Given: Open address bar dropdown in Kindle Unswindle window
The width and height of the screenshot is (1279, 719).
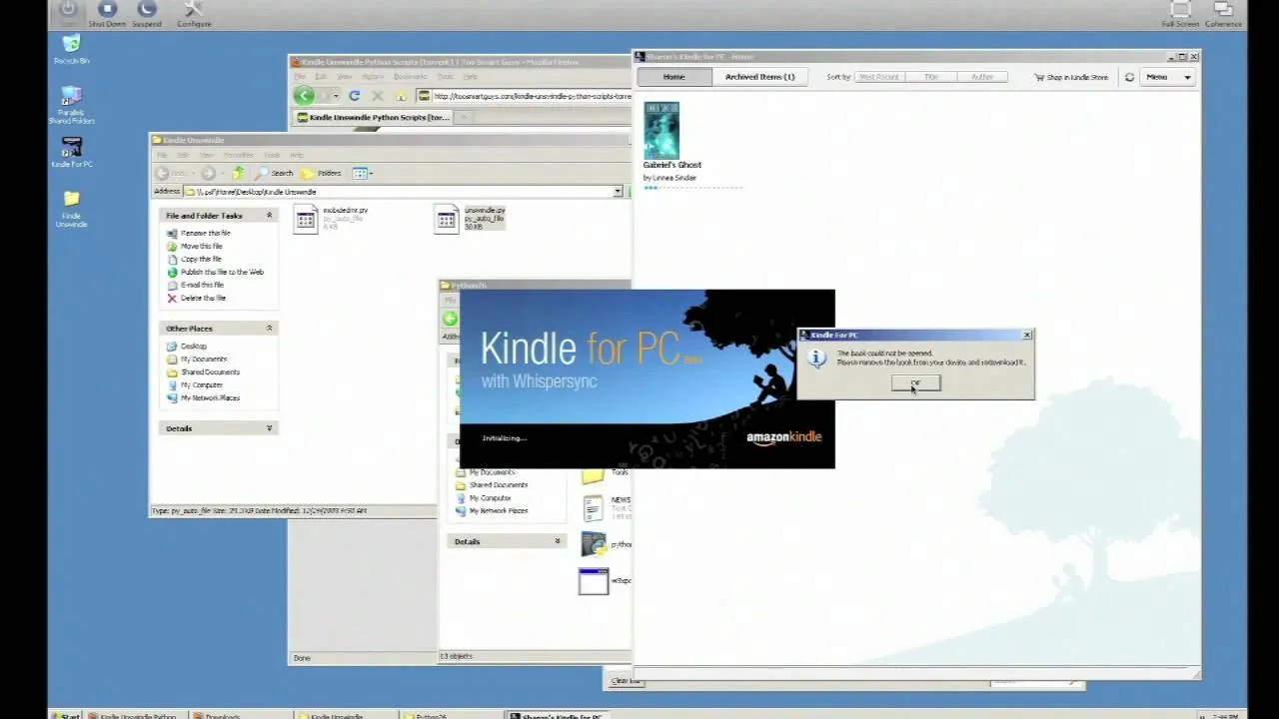Looking at the screenshot, I should pyautogui.click(x=618, y=191).
